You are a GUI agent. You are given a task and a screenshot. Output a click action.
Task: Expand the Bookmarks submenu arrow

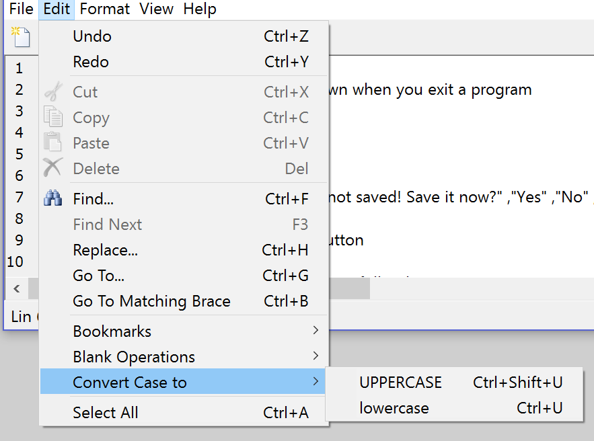[x=315, y=331]
